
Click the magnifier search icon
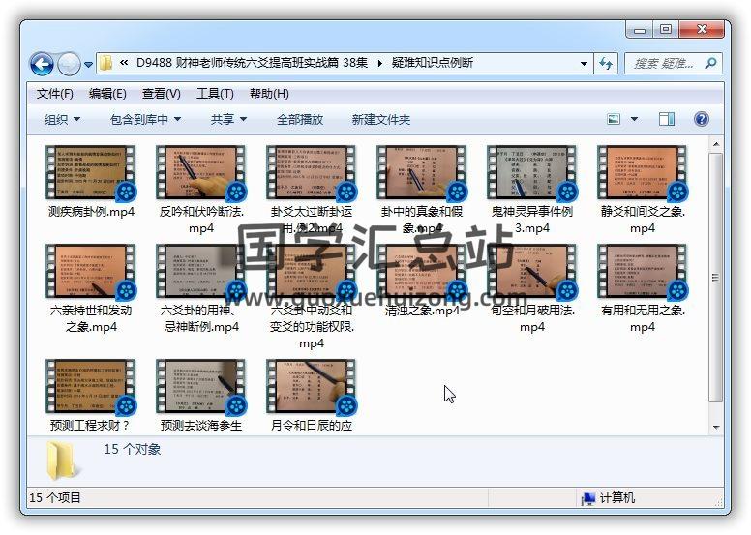pos(711,63)
